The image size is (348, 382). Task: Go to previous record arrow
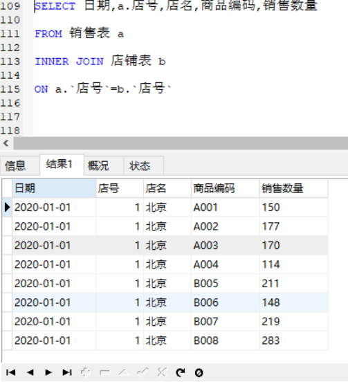(x=30, y=372)
